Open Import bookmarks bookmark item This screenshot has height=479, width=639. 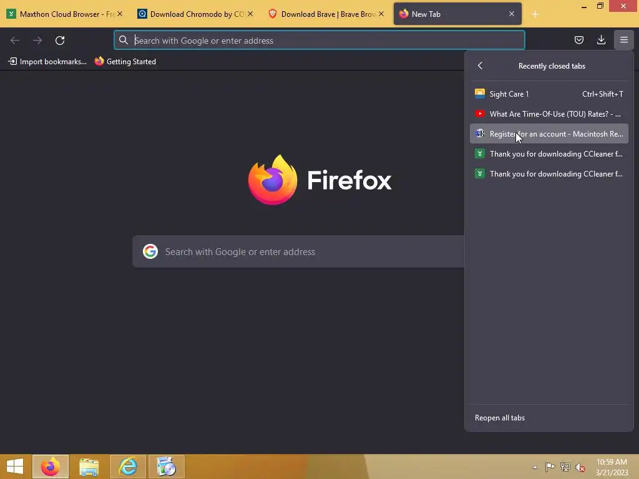pos(47,62)
